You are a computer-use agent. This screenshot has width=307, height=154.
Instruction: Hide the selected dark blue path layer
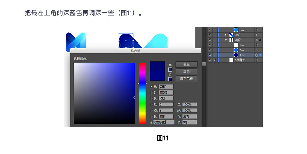coord(210,55)
